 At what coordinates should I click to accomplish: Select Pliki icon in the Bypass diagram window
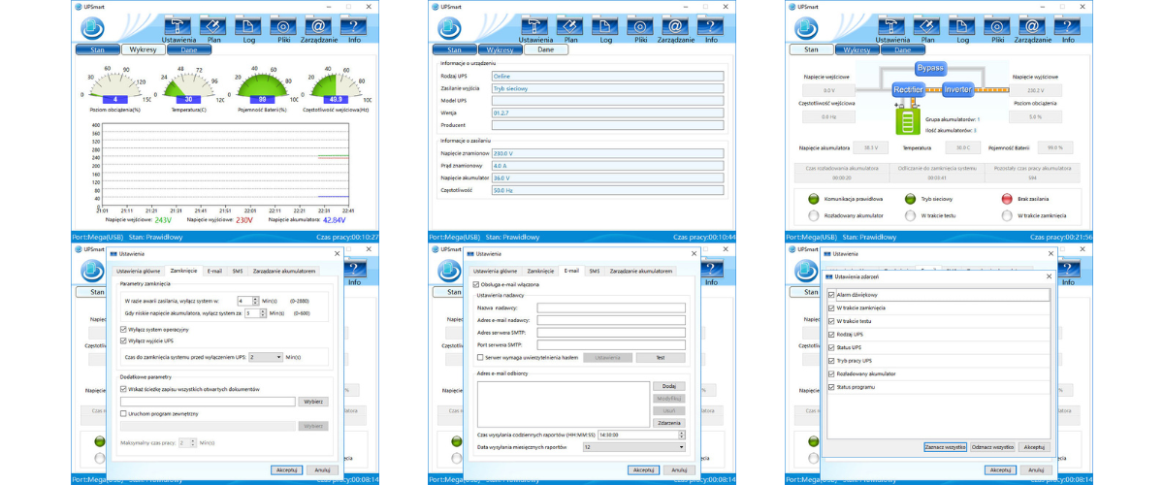click(x=997, y=27)
